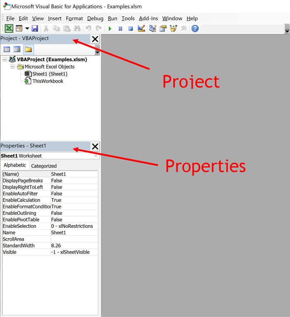Open the Insert object dropdown arrow
The image size is (290, 317).
[27, 29]
